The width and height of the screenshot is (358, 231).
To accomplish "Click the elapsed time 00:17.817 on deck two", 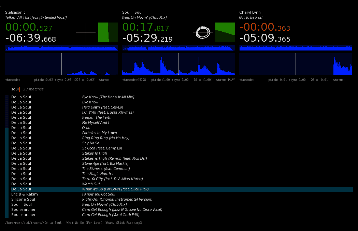I will [x=146, y=27].
